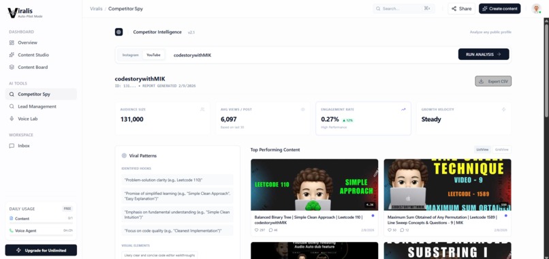Click the 6,097 average views value
The image size is (549, 259).
pos(229,119)
